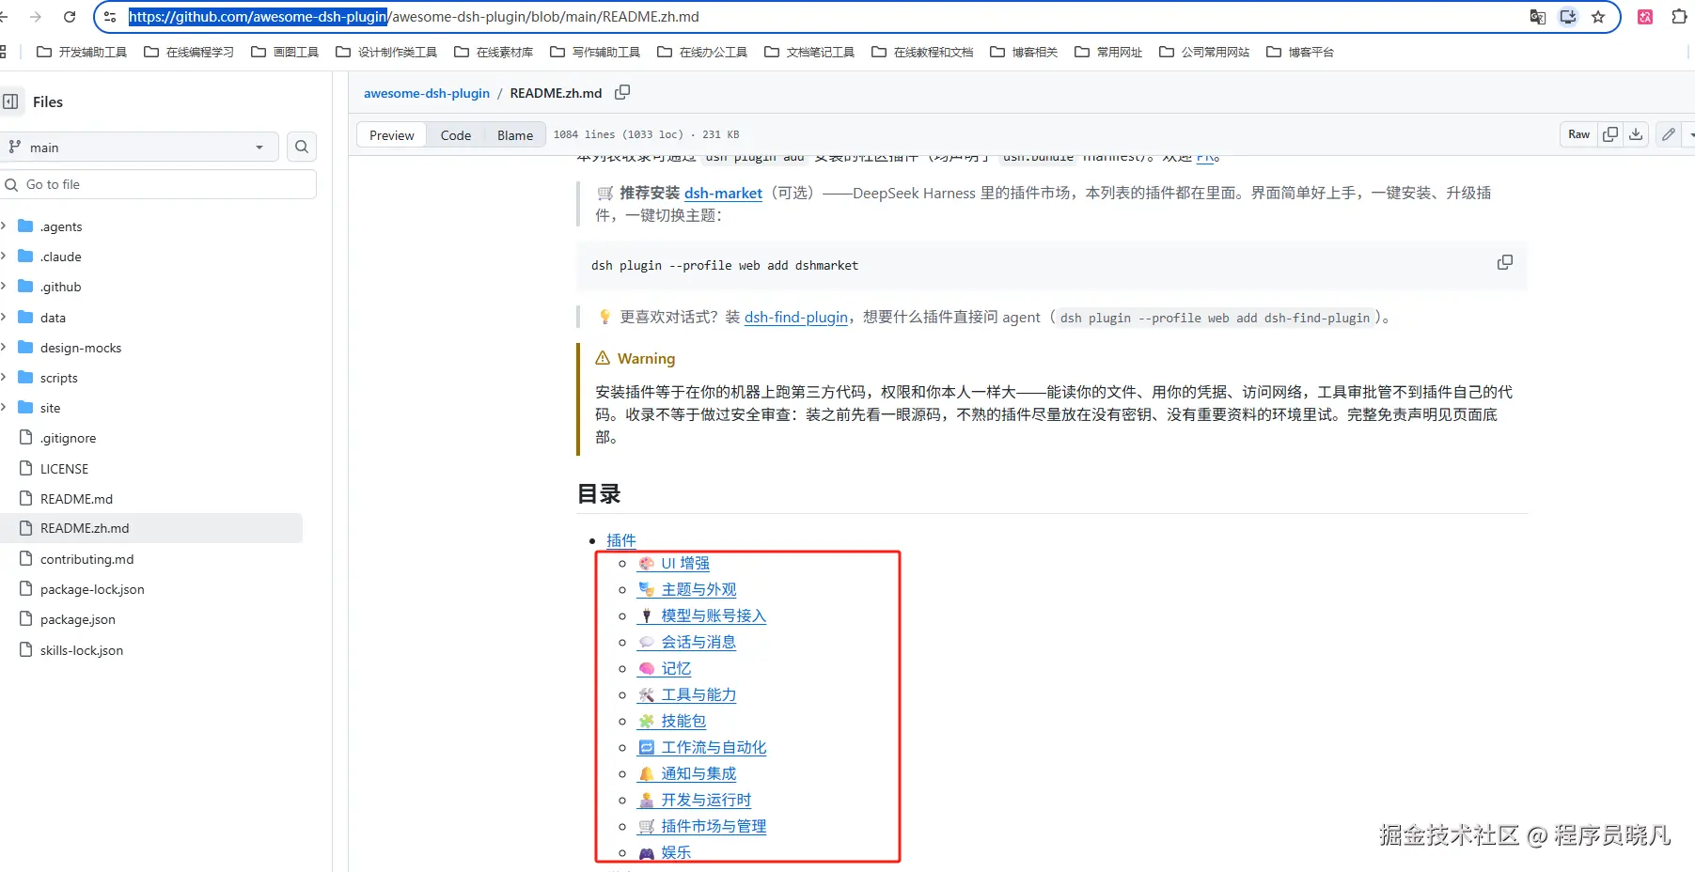Image resolution: width=1695 pixels, height=872 pixels.
Task: Switch to the Code tab
Action: tap(456, 135)
